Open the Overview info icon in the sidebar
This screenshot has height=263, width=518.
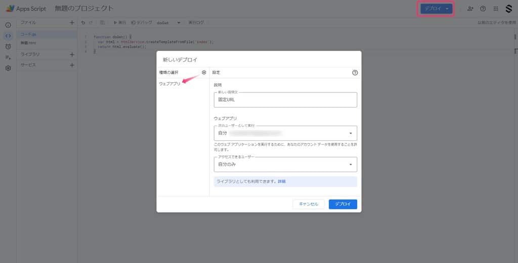point(8,25)
